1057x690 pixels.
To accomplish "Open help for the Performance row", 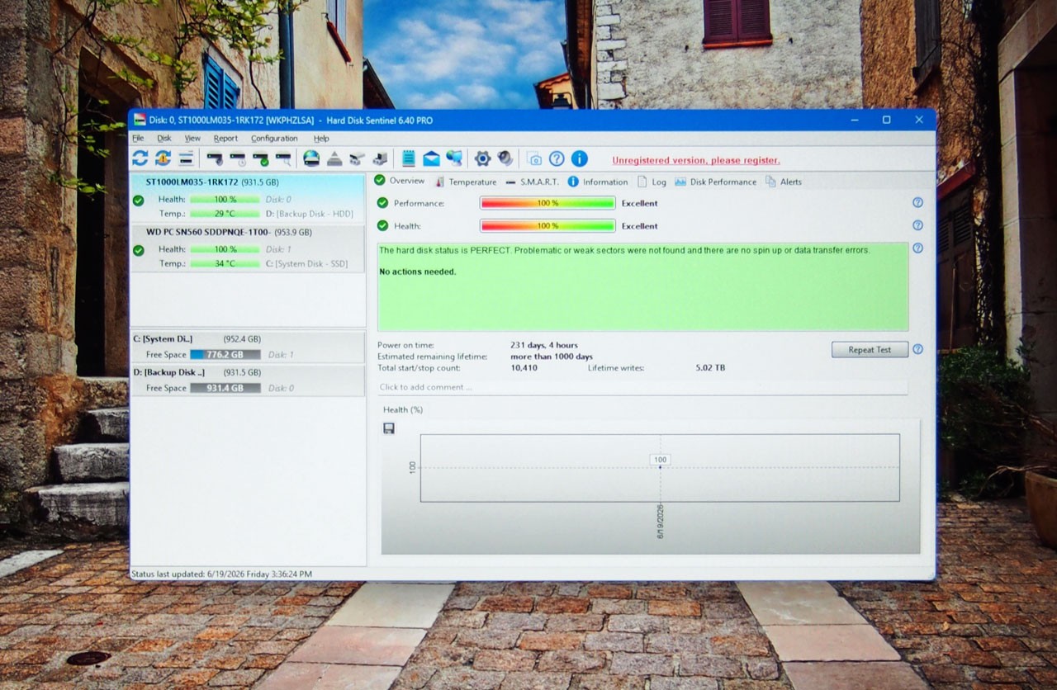I will (917, 202).
